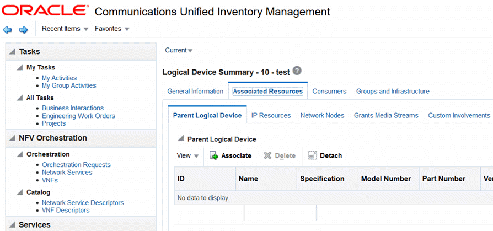The image size is (493, 231).
Task: Open the View menu dropdown
Action: coord(187,155)
